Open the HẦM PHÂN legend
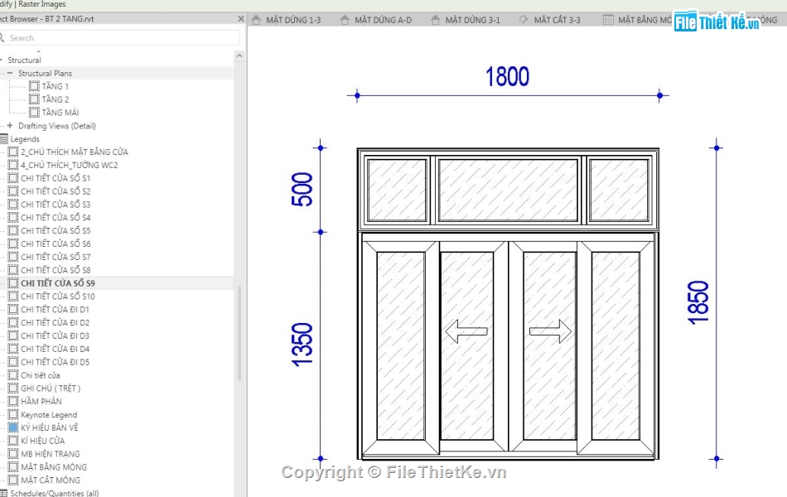 point(41,401)
